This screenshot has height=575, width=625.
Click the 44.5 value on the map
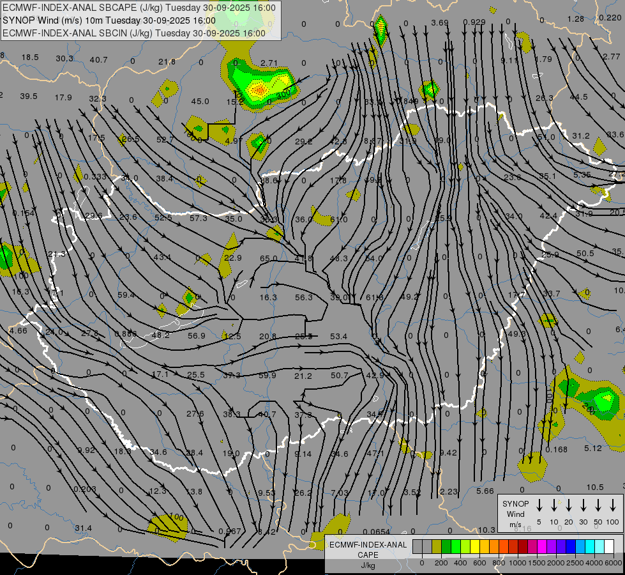(x=579, y=97)
